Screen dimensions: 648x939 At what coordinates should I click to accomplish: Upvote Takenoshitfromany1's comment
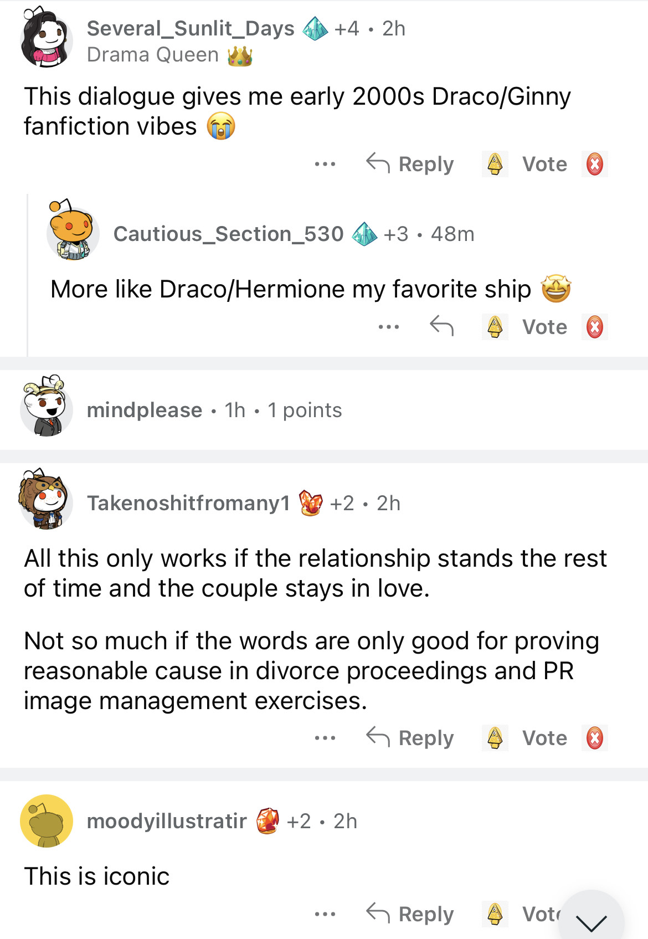tap(495, 738)
